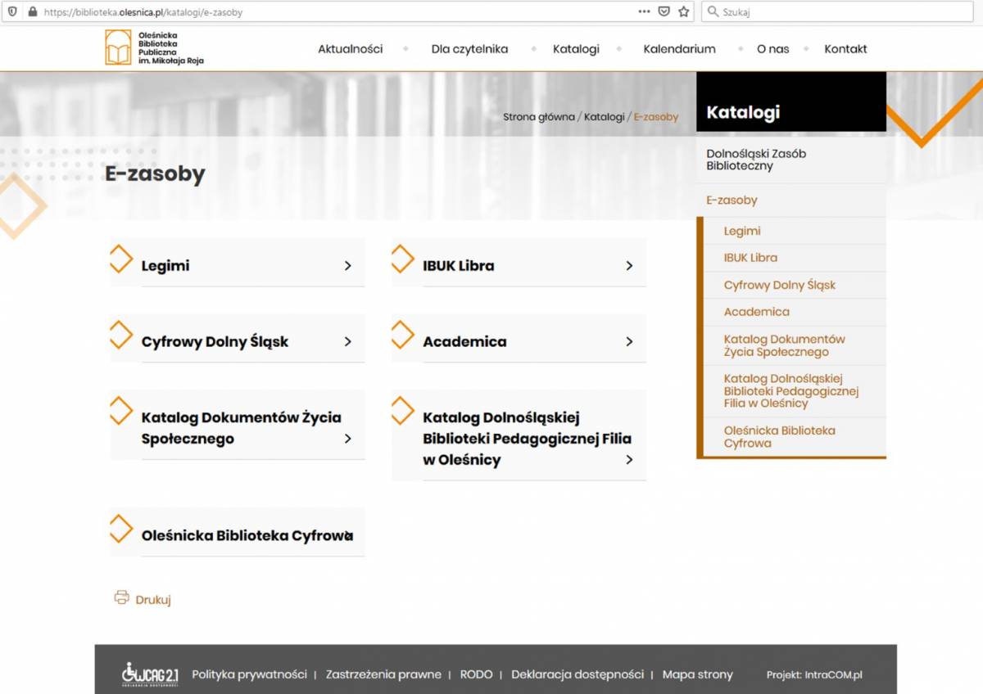
Task: Click the Pocket save icon in address bar
Action: pos(664,12)
